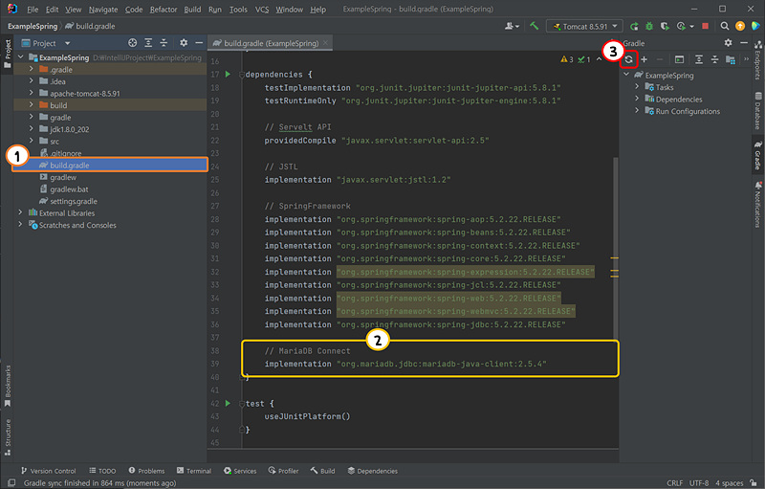The width and height of the screenshot is (765, 489).
Task: Debug Tomcat 8.5.91 with bug icon
Action: pos(649,27)
